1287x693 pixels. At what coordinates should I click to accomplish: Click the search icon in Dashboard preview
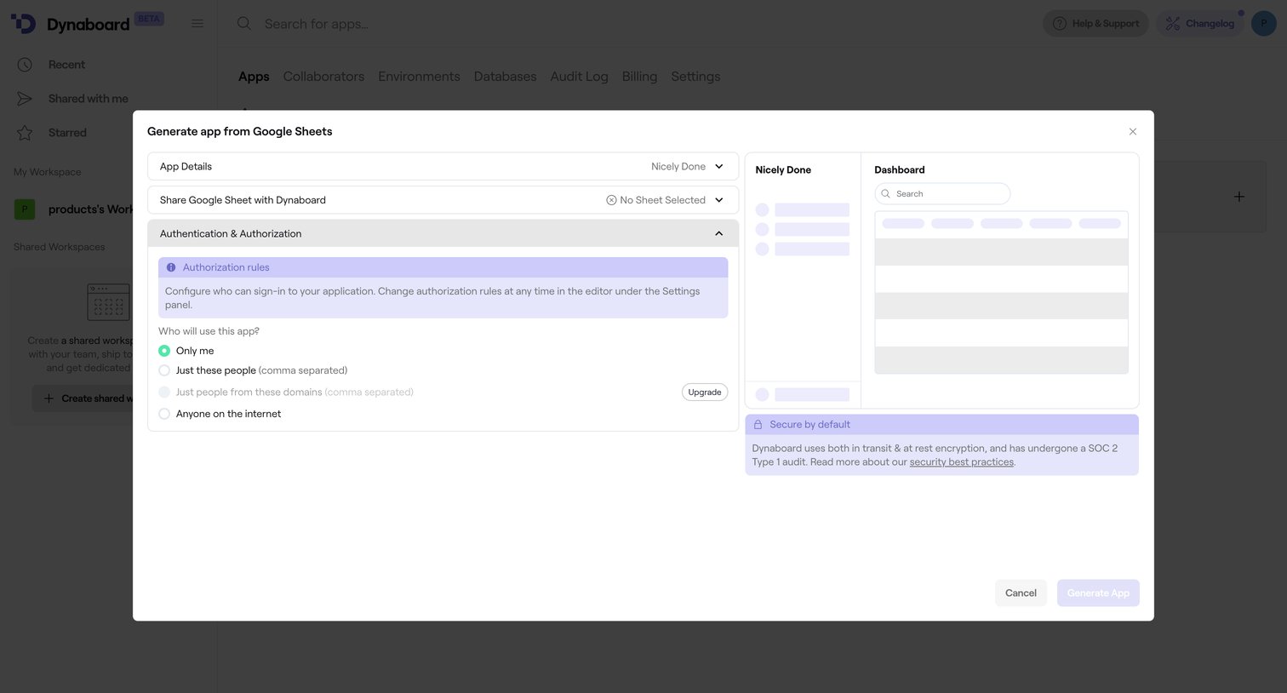(x=886, y=194)
